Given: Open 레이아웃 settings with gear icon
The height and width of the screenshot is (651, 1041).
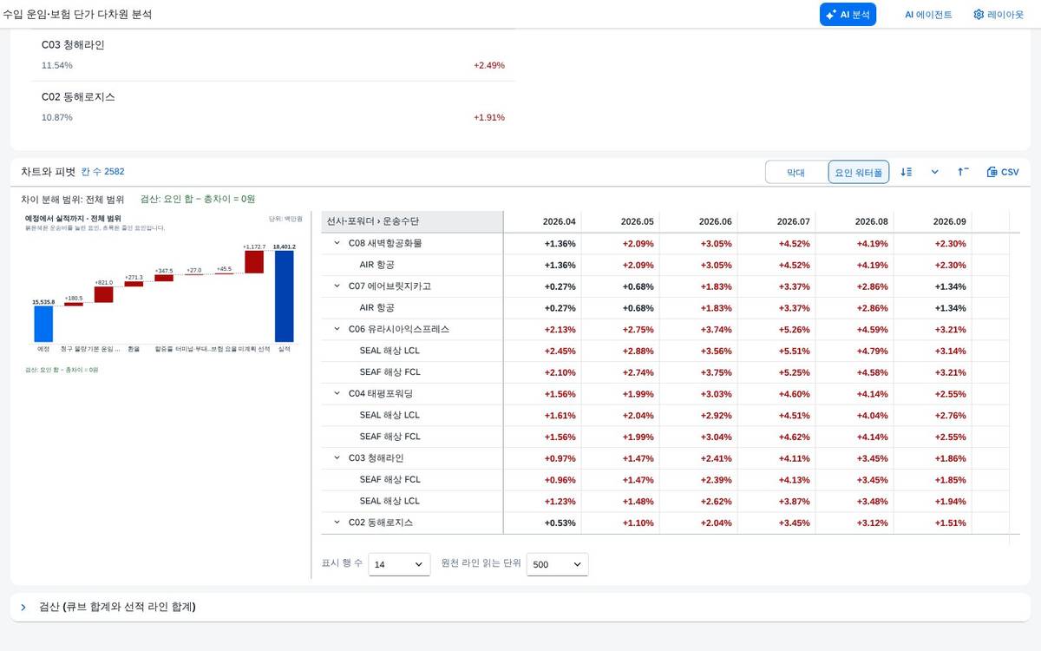Looking at the screenshot, I should click(x=998, y=15).
